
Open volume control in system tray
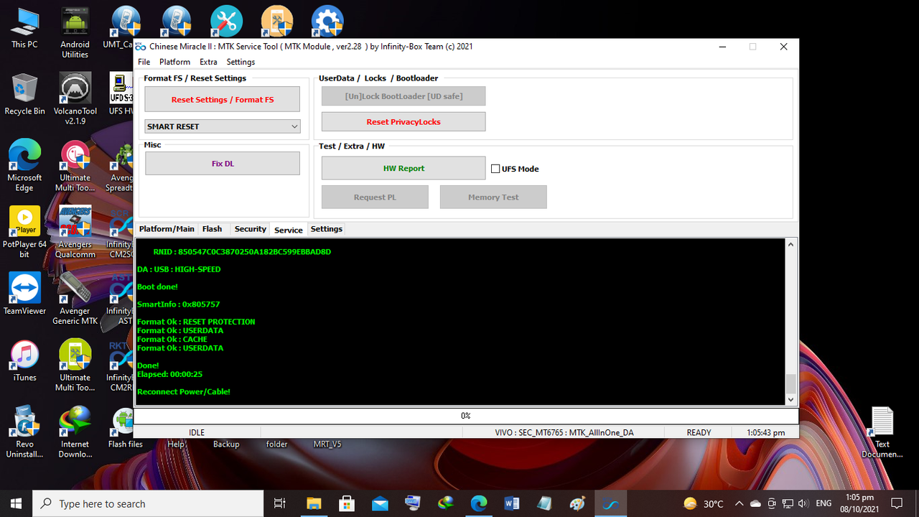(x=803, y=503)
